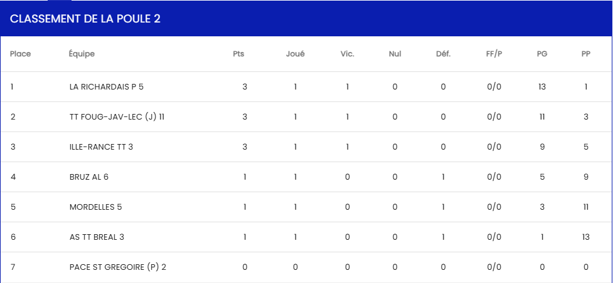Click AS TT BREAL 3 PP value 13
This screenshot has width=613, height=283.
click(x=585, y=237)
